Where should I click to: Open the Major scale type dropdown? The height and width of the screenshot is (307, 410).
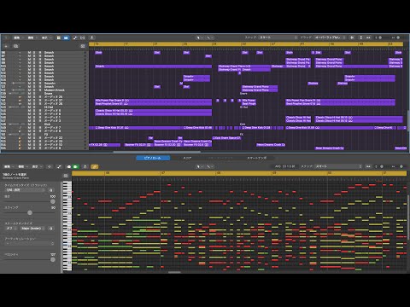pyautogui.click(x=33, y=229)
